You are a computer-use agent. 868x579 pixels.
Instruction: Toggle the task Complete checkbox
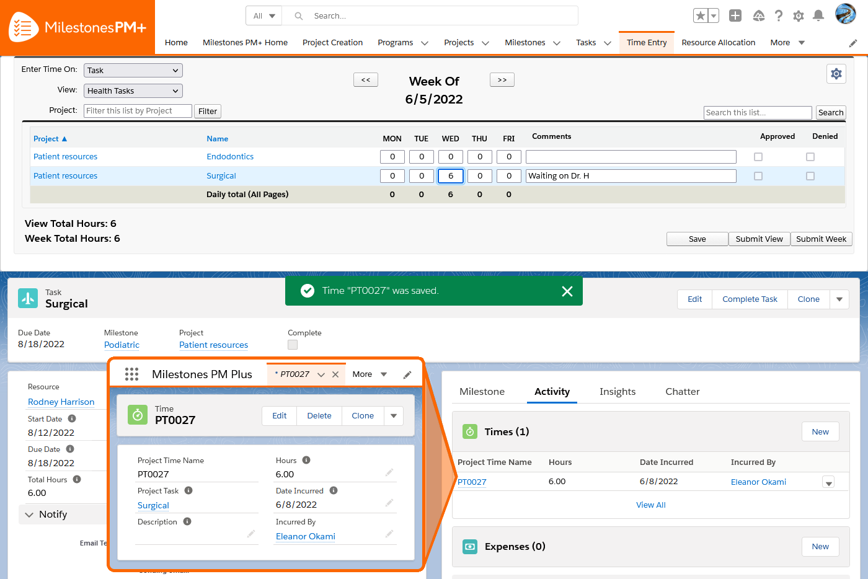pos(293,345)
